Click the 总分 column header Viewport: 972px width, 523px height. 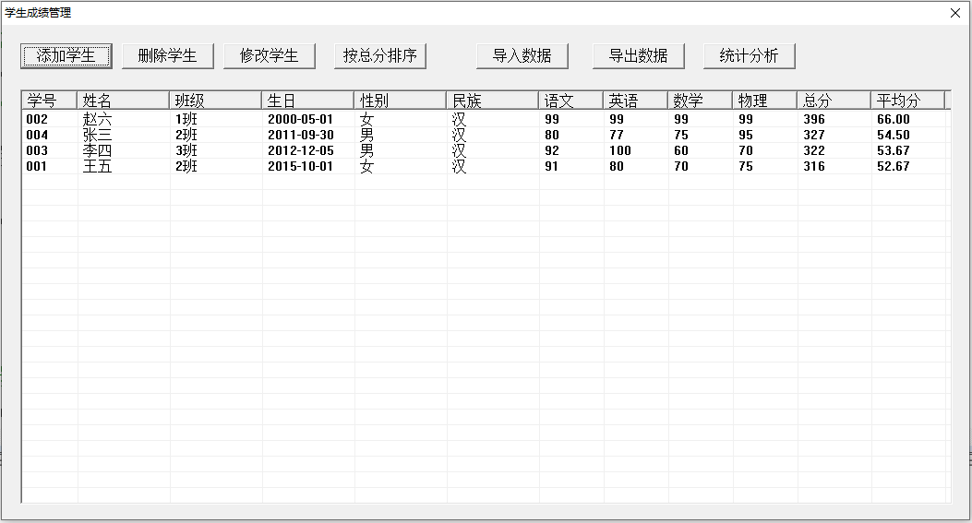(834, 101)
